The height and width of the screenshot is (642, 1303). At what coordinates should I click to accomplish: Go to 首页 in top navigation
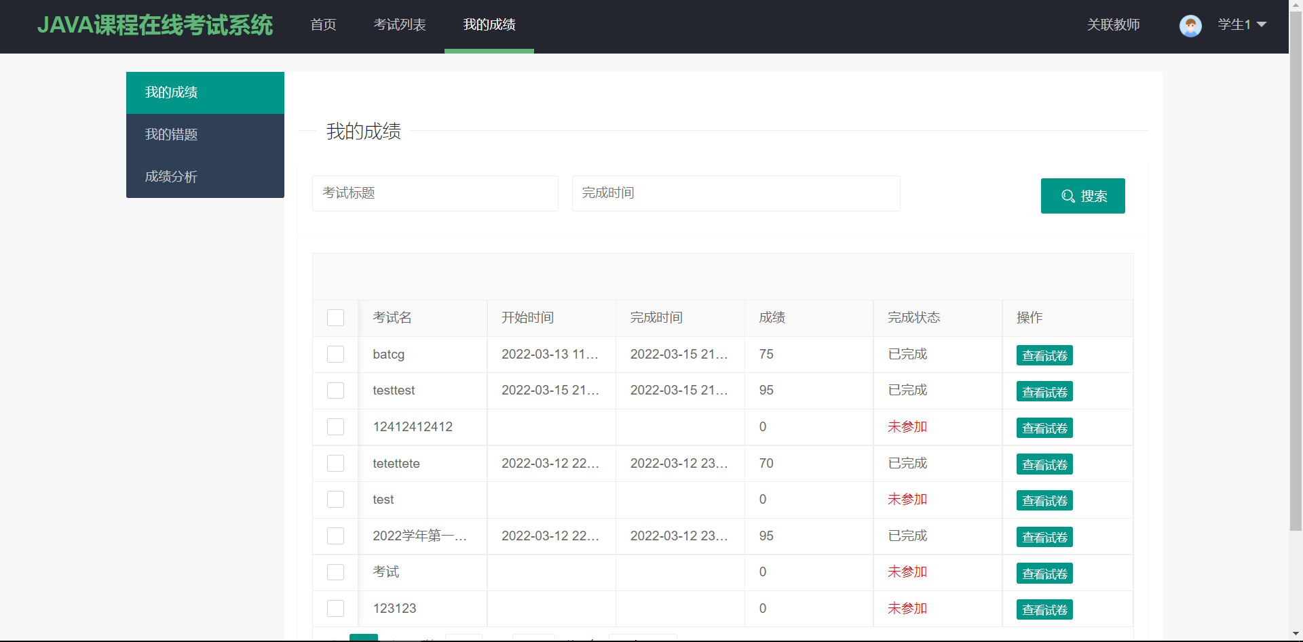coord(323,25)
